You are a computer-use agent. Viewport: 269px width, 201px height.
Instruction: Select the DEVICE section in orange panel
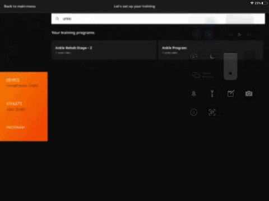click(x=22, y=83)
